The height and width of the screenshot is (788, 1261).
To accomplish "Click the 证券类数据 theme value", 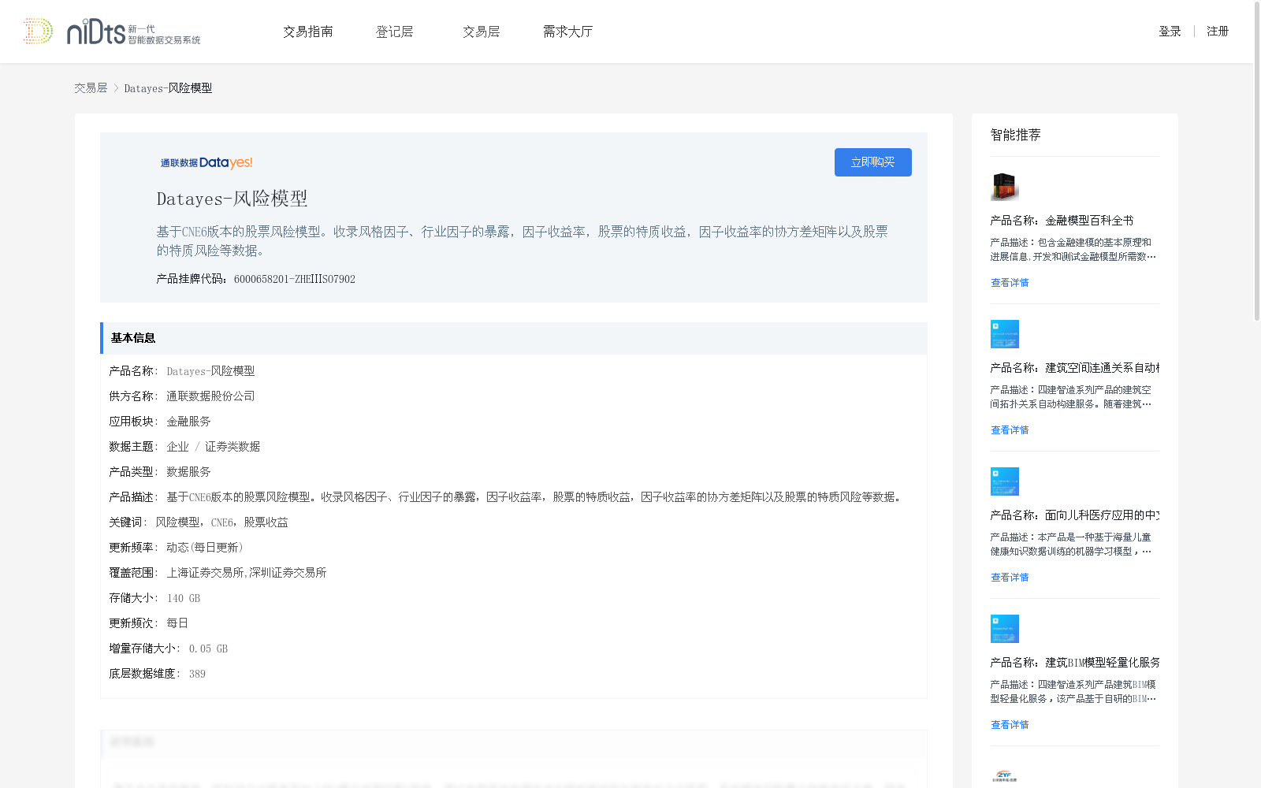I will coord(232,447).
